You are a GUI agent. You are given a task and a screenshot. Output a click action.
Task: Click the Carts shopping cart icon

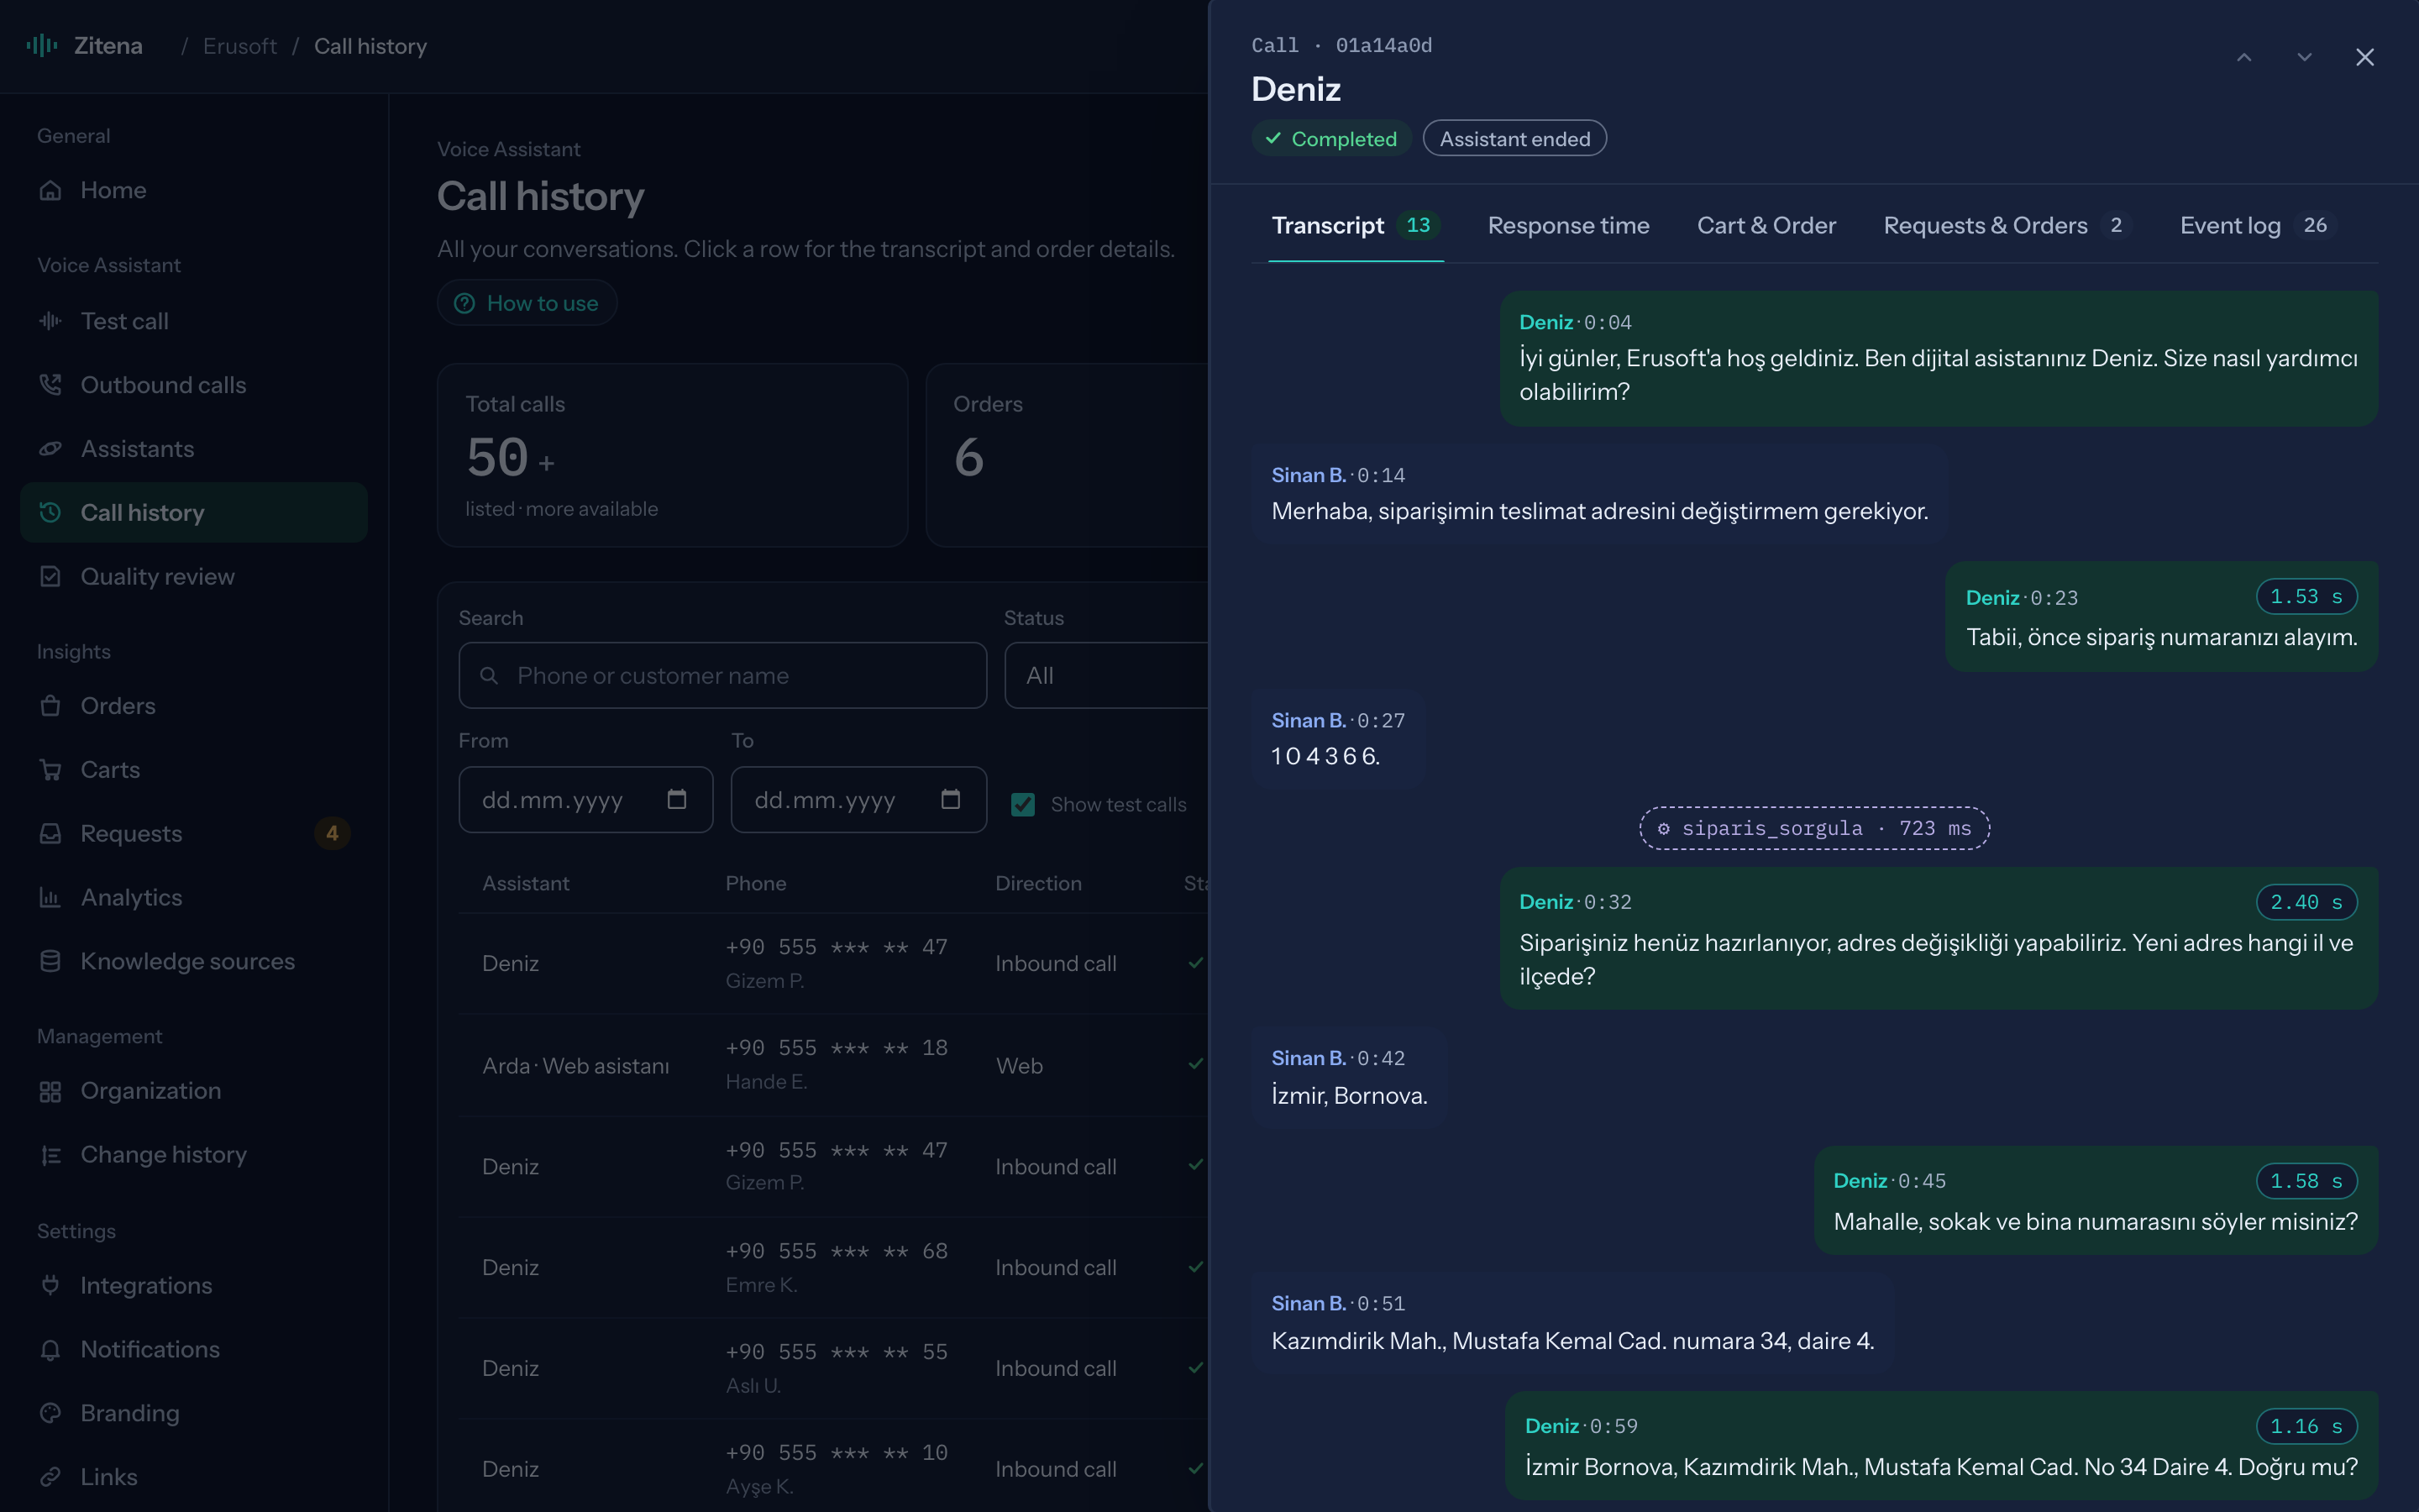click(50, 770)
